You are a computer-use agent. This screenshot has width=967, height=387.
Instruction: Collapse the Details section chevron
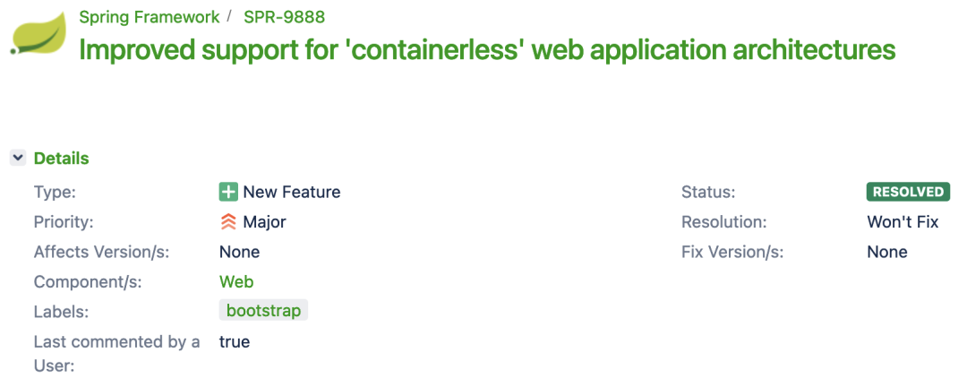click(18, 159)
